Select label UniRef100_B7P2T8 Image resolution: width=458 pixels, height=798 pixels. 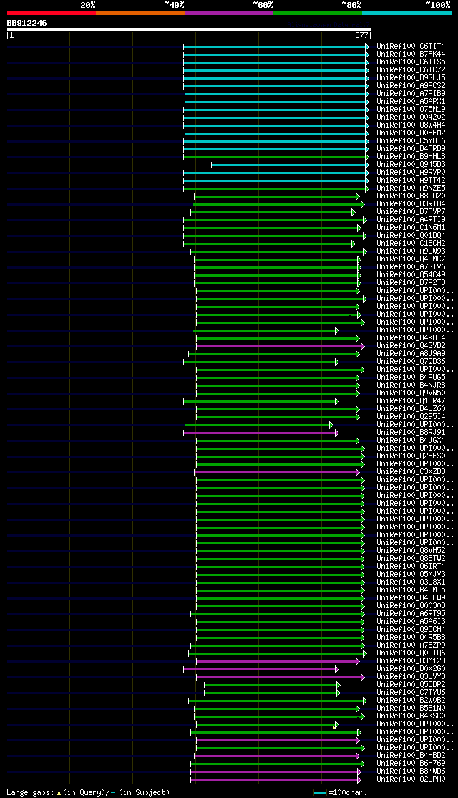[x=411, y=283]
